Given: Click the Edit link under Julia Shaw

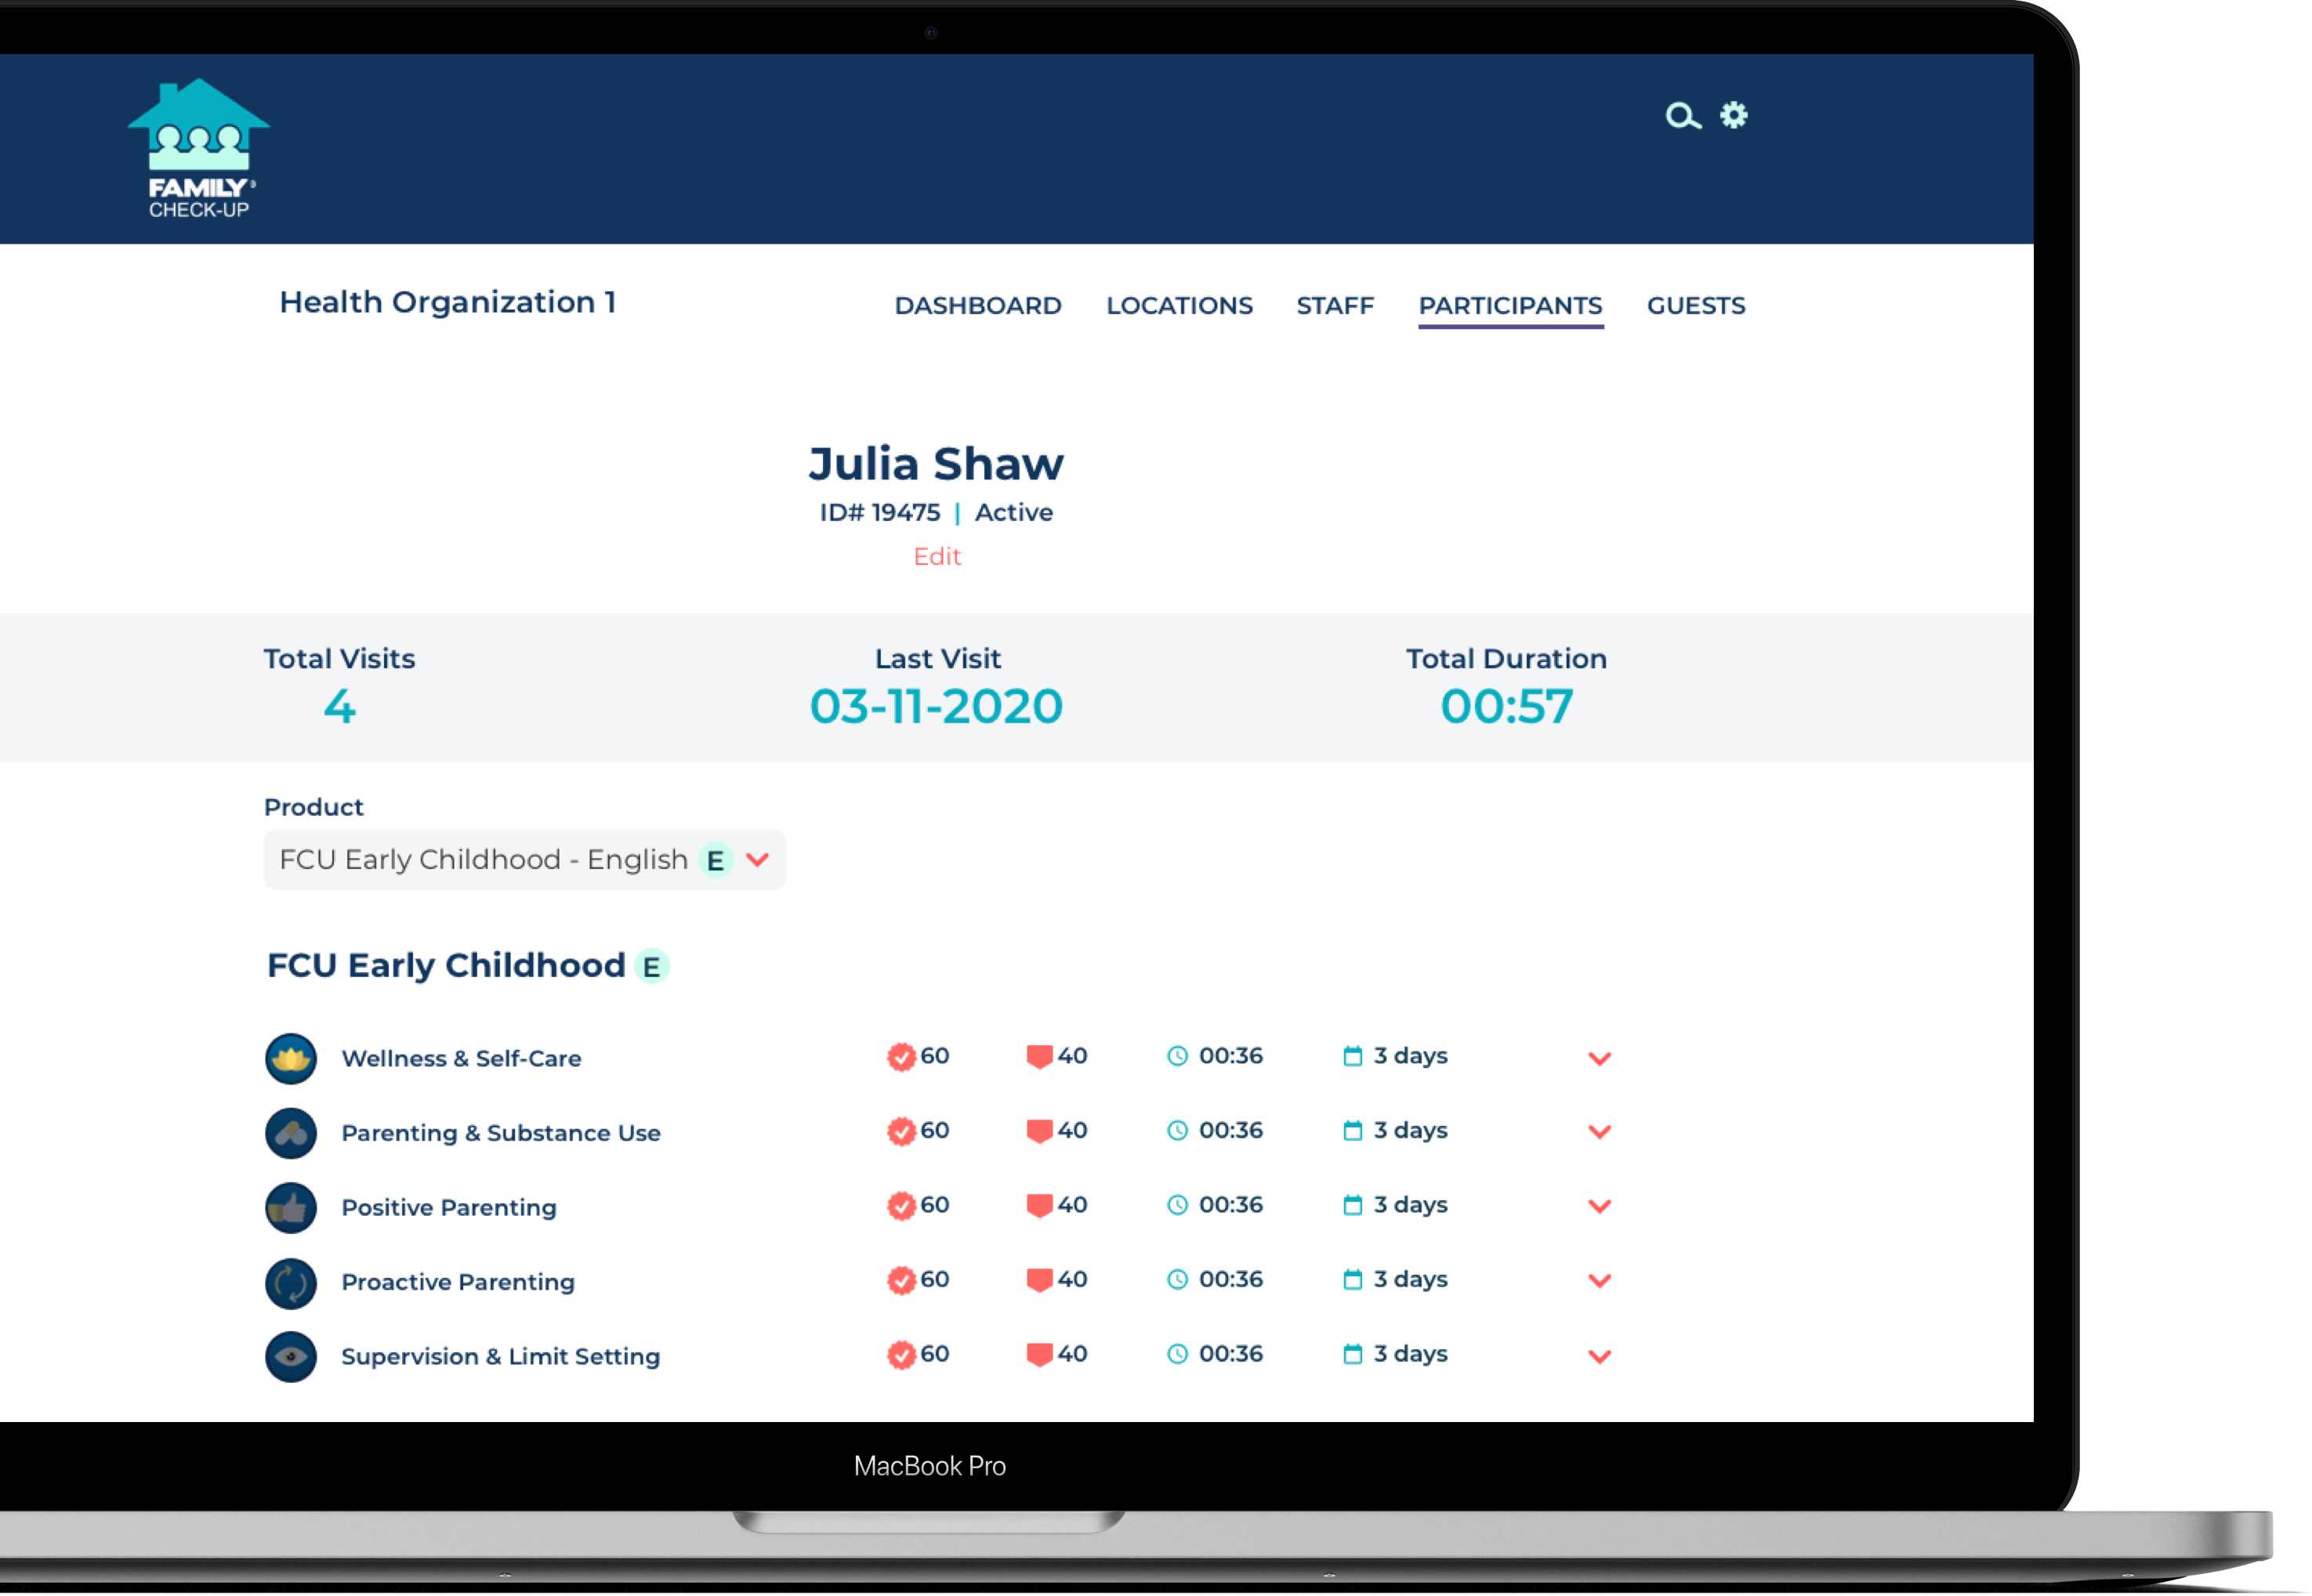Looking at the screenshot, I should click(x=937, y=557).
